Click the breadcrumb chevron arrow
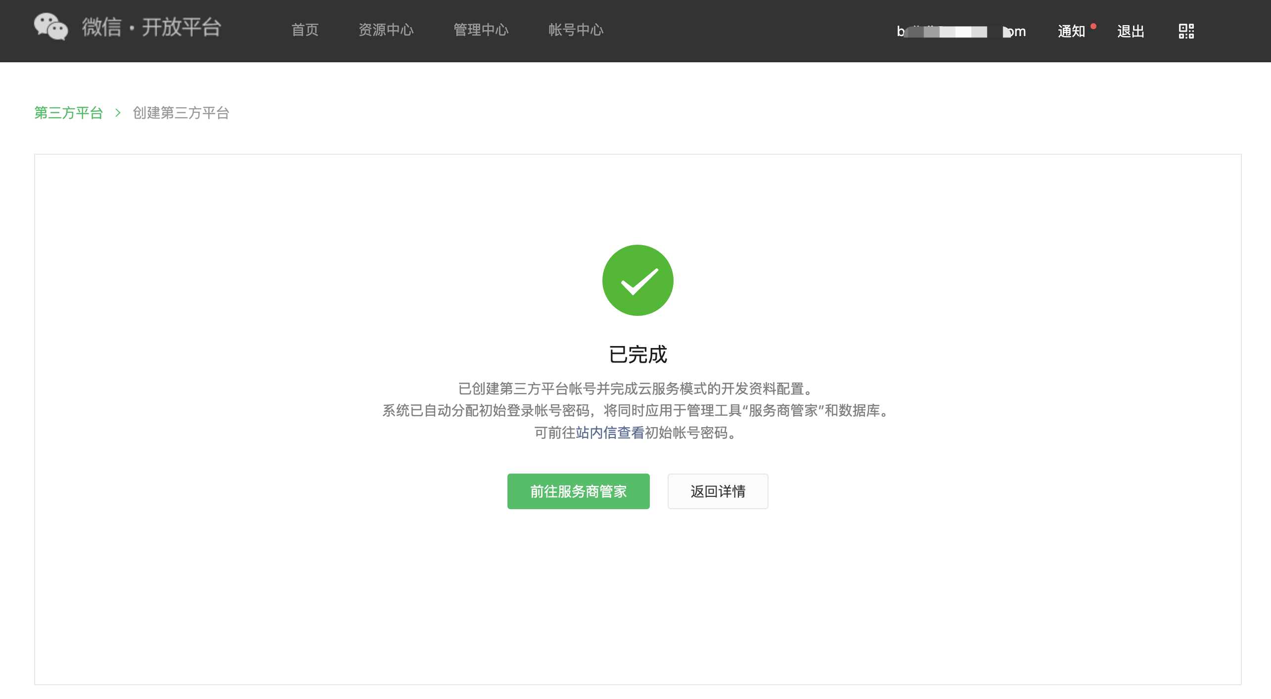 pyautogui.click(x=118, y=113)
